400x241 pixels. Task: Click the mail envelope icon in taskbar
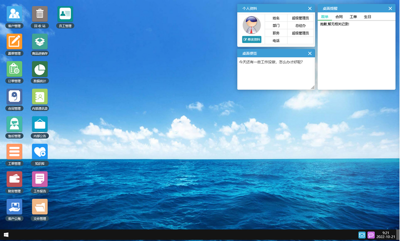pyautogui.click(x=362, y=235)
